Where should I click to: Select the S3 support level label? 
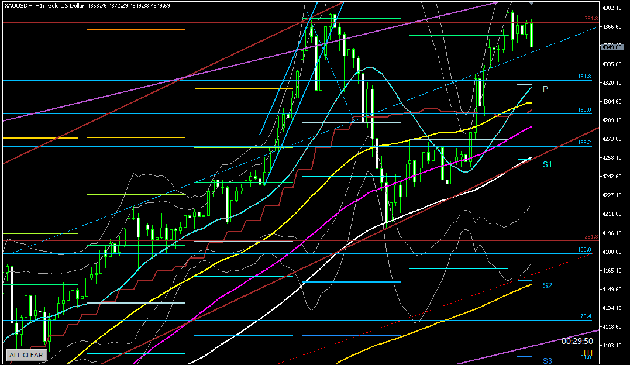point(547,360)
